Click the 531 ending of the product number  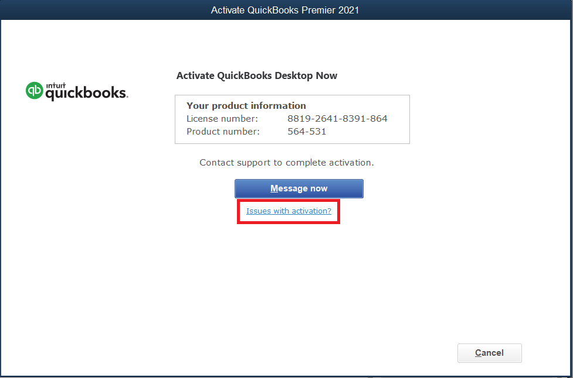pos(317,132)
